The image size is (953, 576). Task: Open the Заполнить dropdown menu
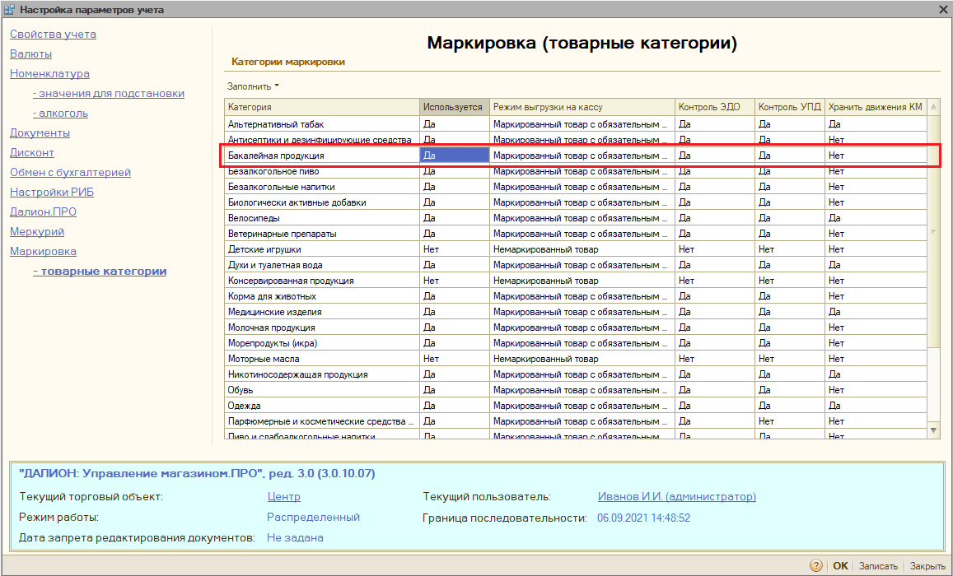[x=254, y=86]
